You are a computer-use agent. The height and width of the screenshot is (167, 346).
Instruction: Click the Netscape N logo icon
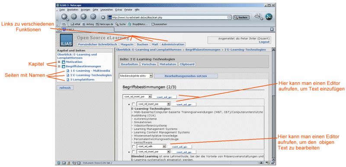coord(269,17)
